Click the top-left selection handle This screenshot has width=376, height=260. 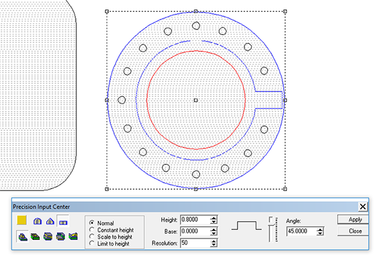[107, 11]
